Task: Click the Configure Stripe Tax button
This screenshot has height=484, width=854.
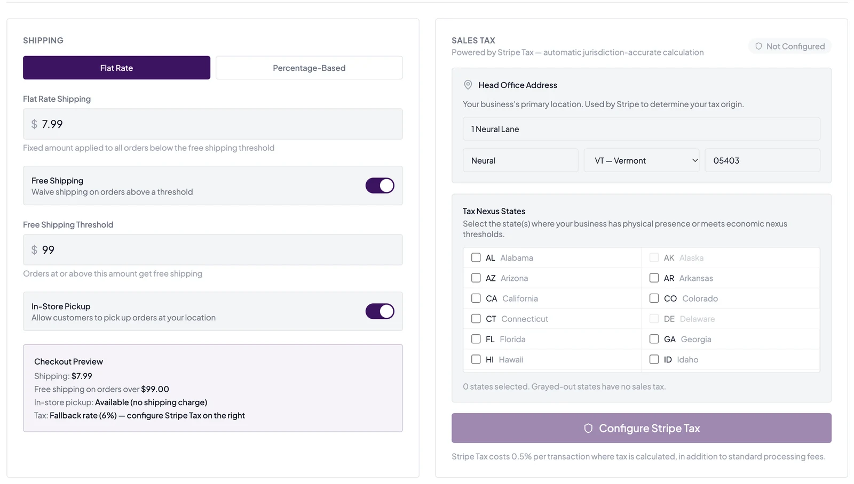Action: coord(642,428)
